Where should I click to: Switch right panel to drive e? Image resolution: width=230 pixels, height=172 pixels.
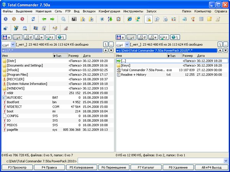(153, 37)
